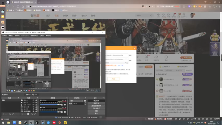Viewport: 222px width, 125px height.
Task: Click Start Recording button in OBS controls
Action: click(96, 103)
